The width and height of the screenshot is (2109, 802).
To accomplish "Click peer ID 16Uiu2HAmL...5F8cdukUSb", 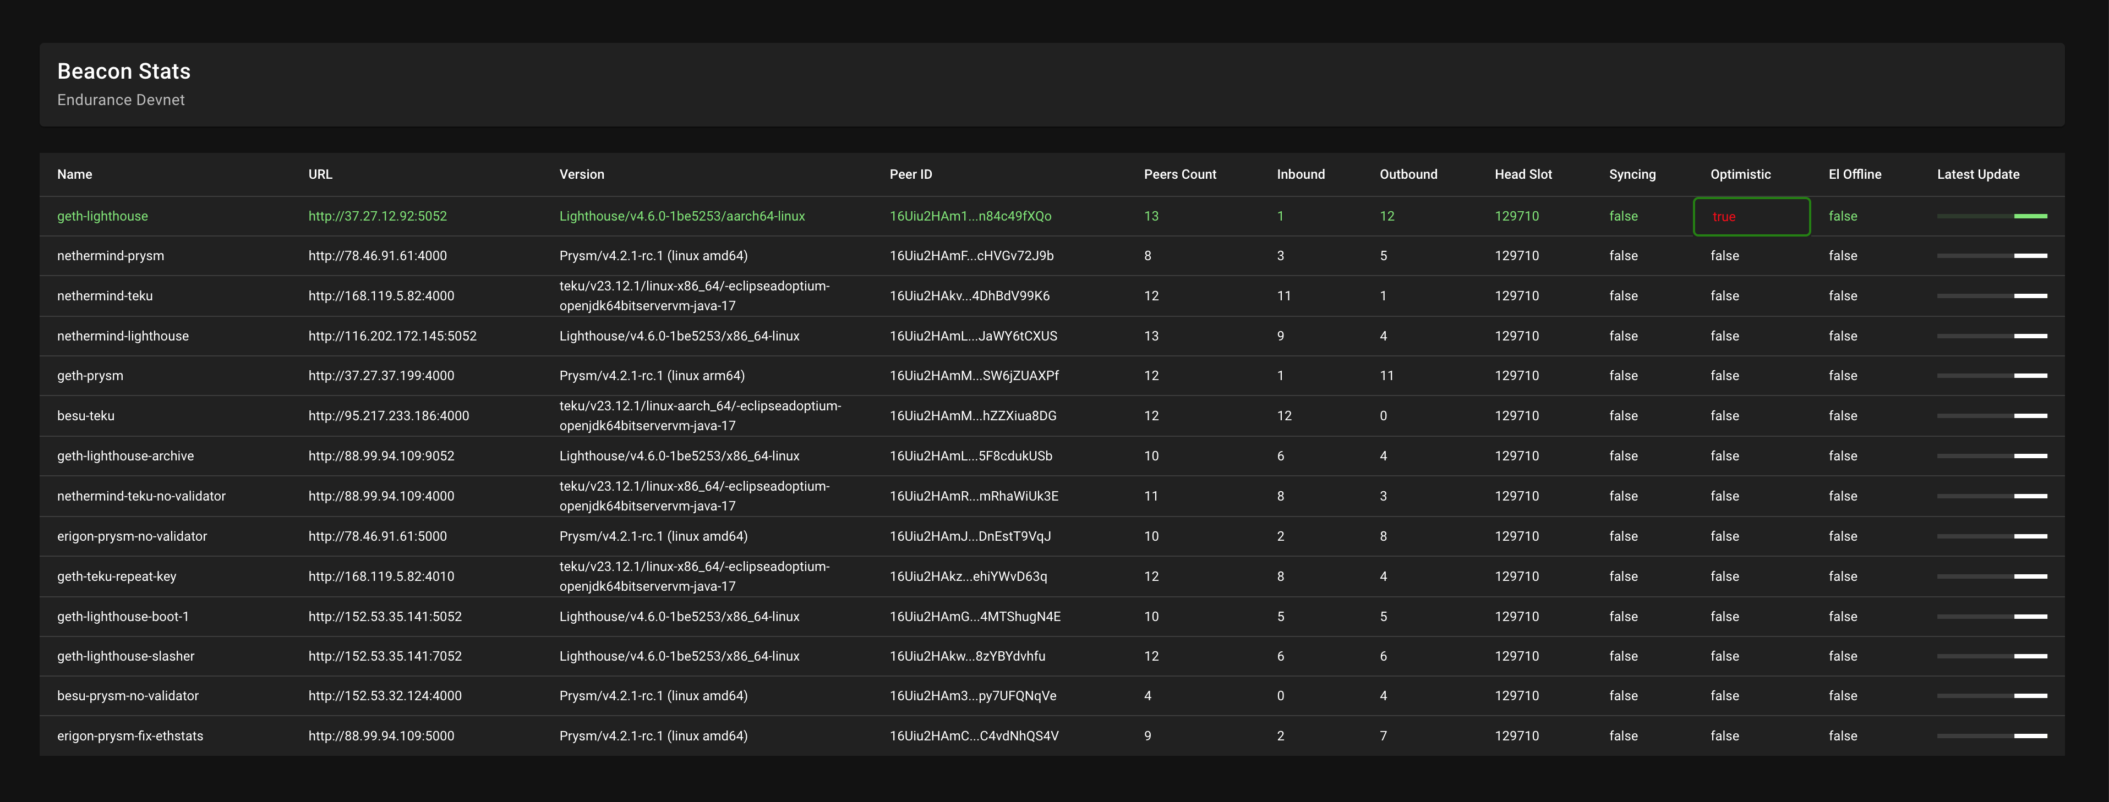I will [x=971, y=456].
